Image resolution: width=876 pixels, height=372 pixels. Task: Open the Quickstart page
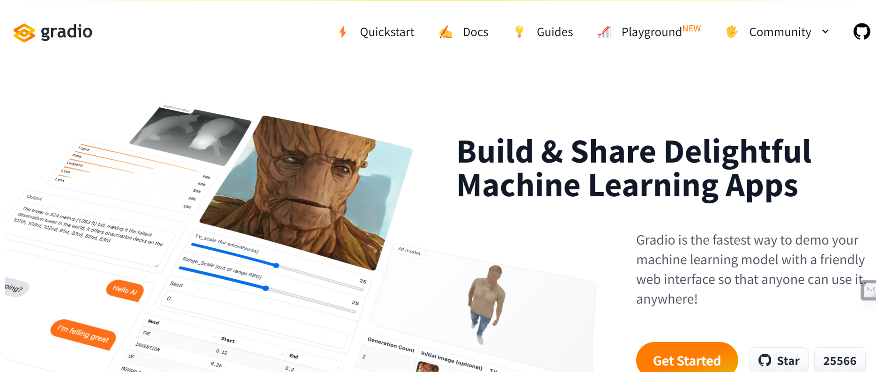387,32
